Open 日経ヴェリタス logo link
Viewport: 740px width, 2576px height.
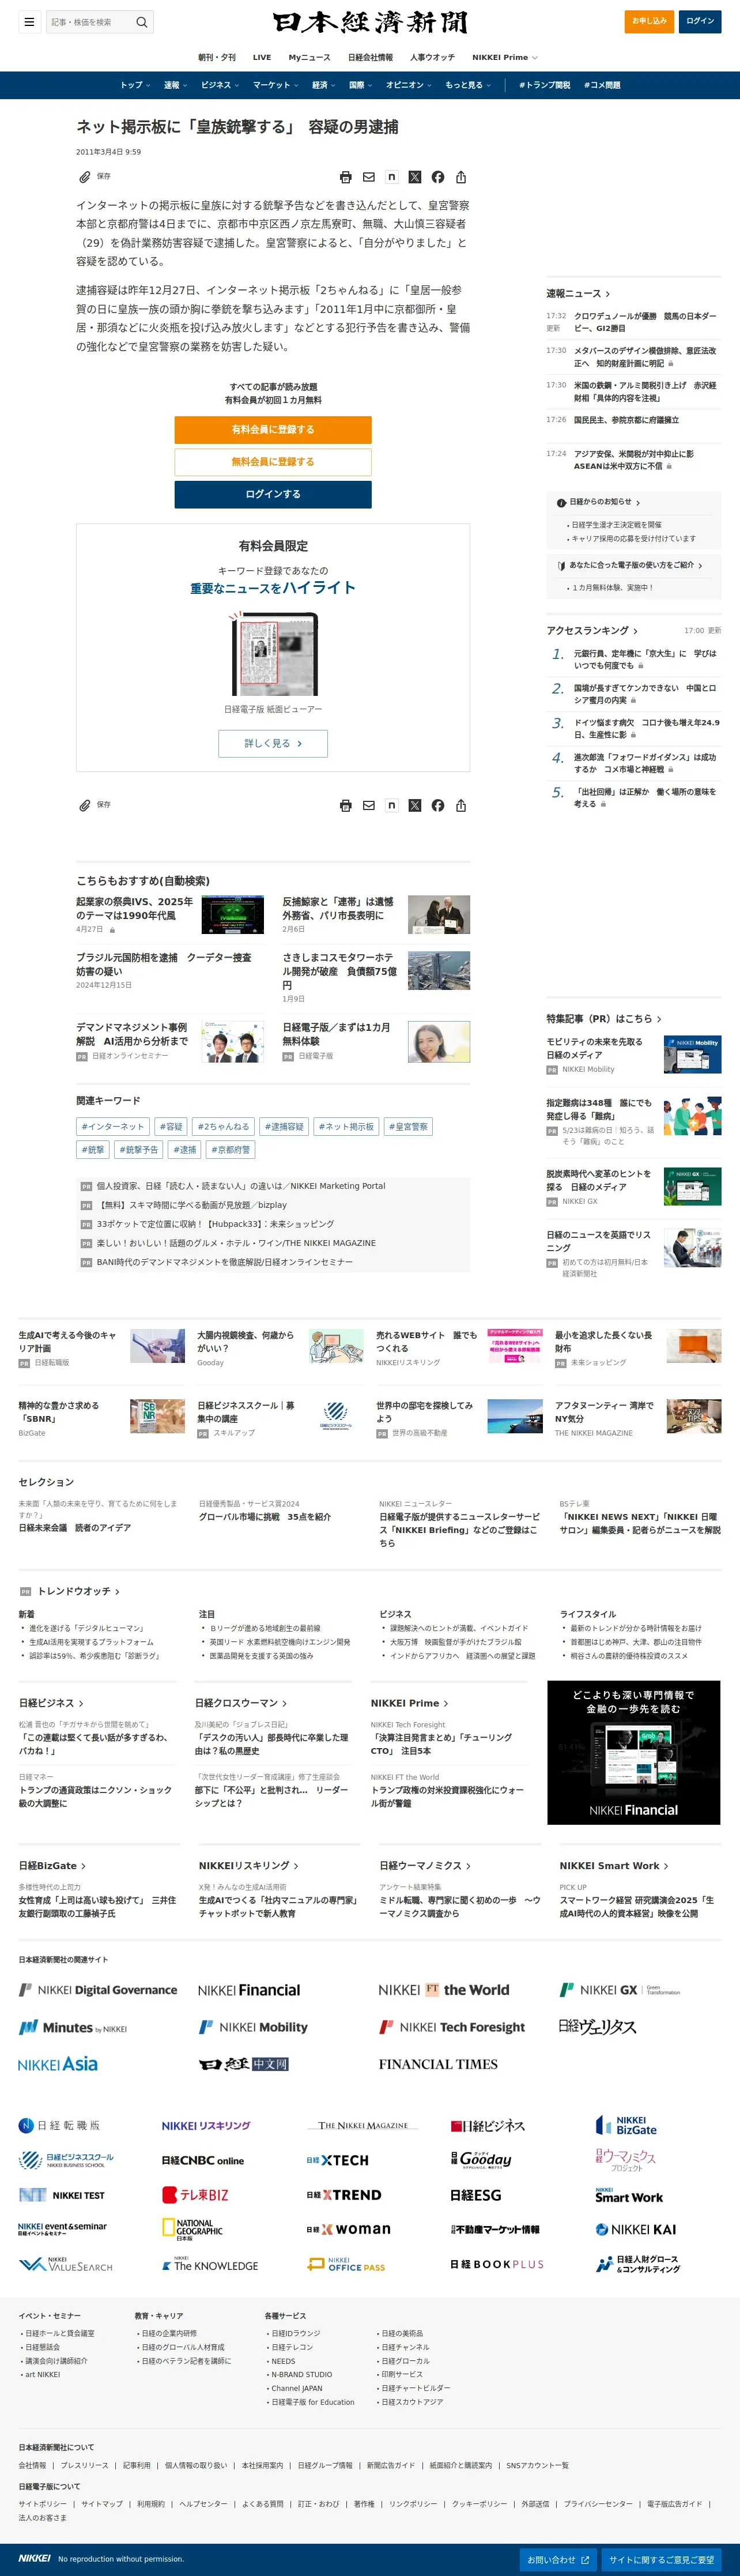pos(597,2026)
